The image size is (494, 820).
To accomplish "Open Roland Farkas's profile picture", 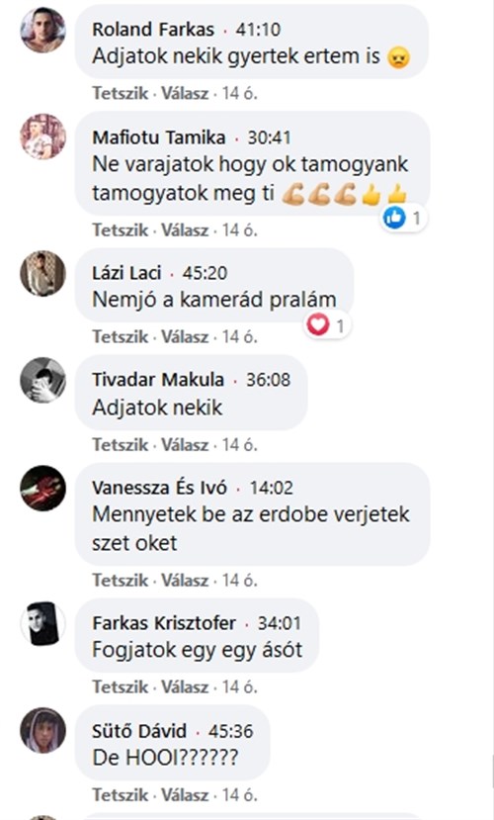I will [42, 30].
